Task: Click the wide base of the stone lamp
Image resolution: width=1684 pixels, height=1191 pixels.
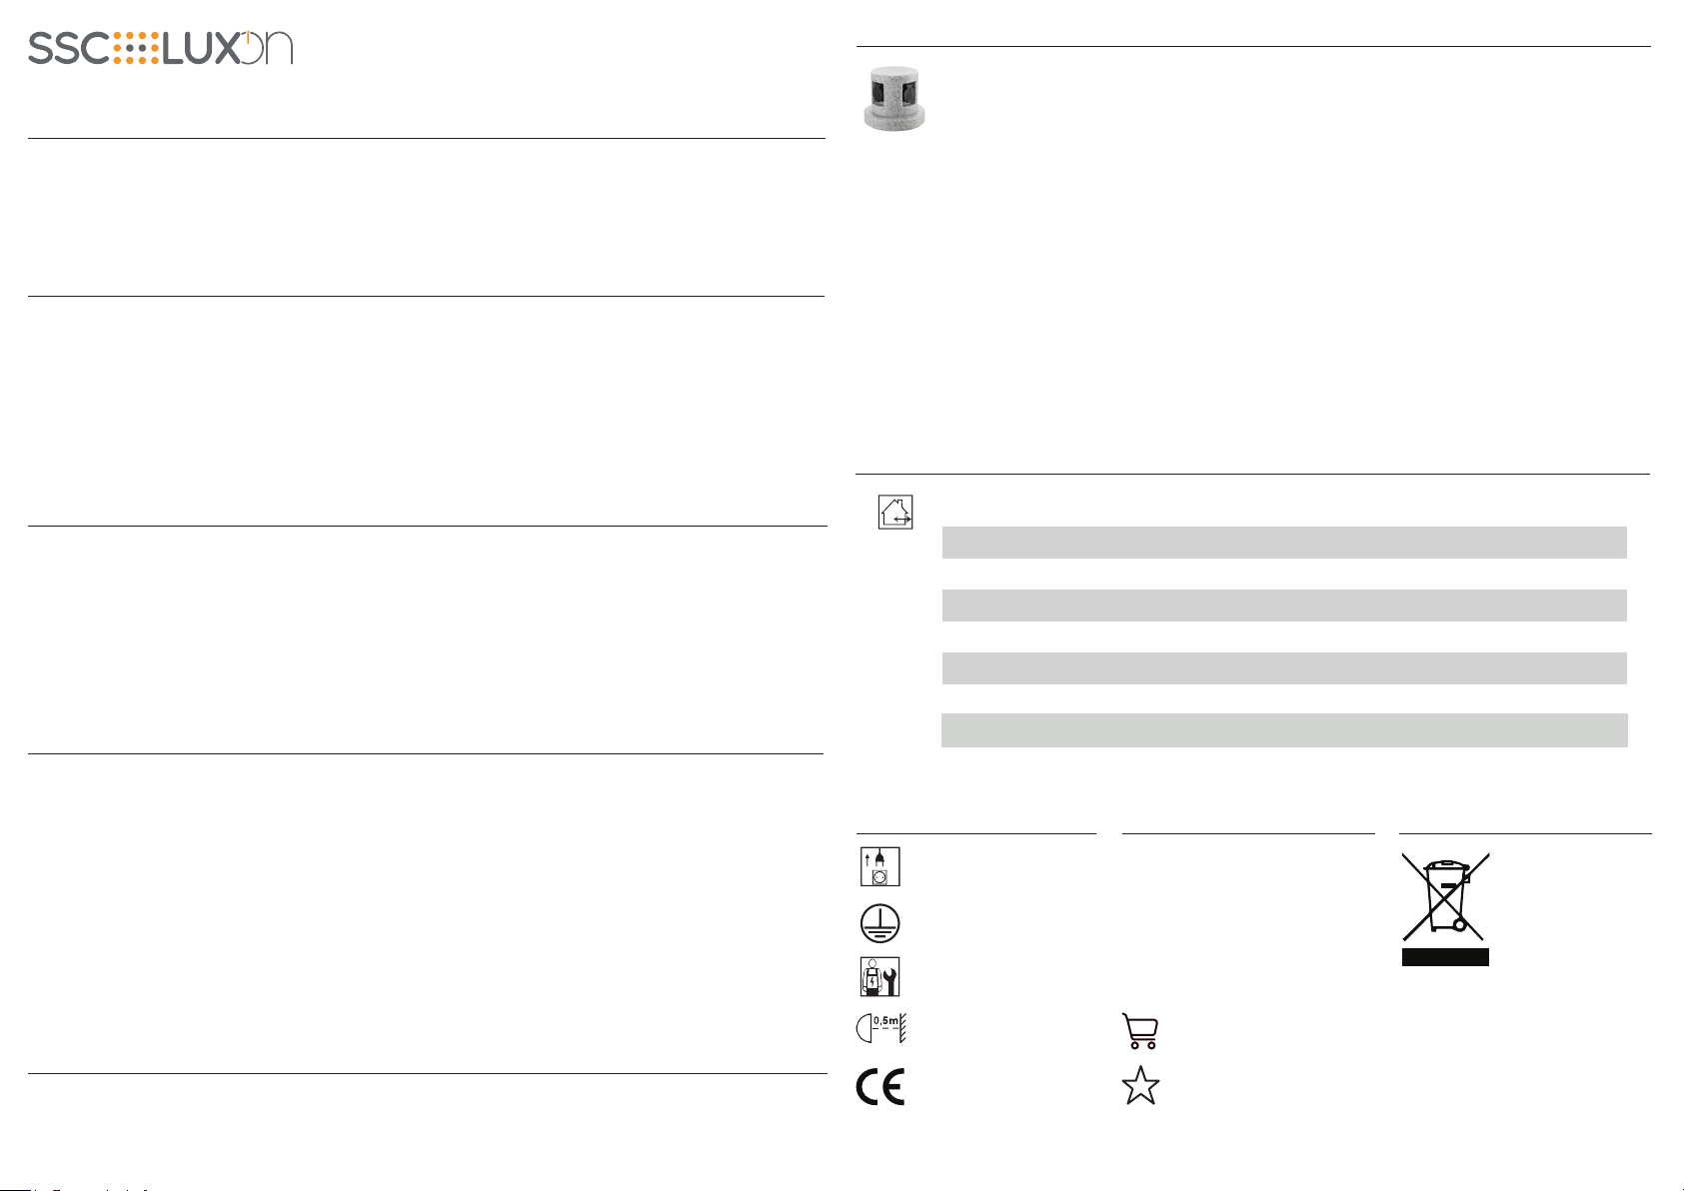Action: (x=895, y=118)
